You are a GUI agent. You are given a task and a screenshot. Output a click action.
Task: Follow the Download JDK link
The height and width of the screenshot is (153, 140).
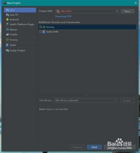point(63,16)
